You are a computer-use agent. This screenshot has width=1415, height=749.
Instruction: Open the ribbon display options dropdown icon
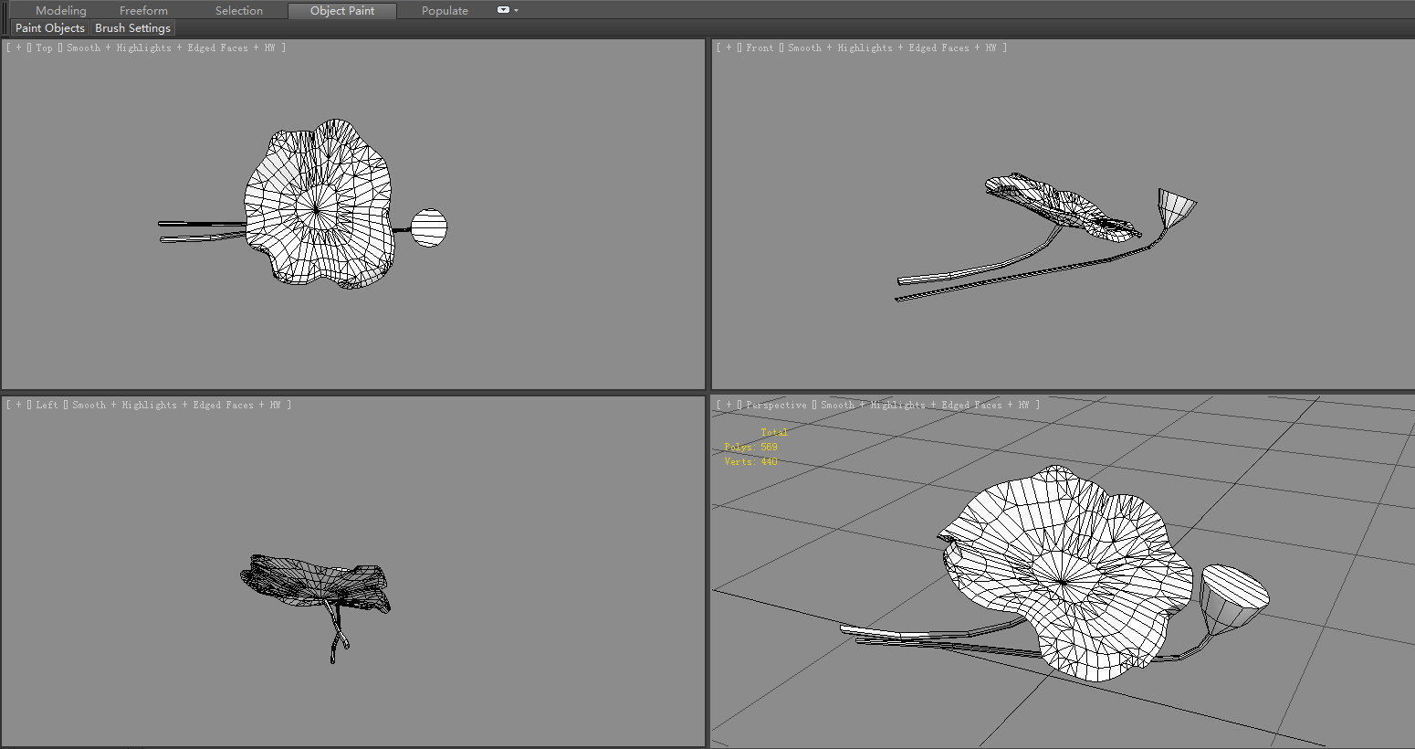pos(507,10)
